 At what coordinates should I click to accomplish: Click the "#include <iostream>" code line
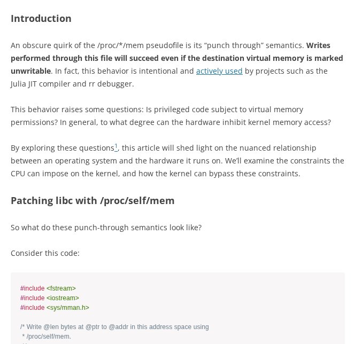[50, 298]
